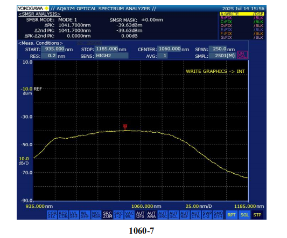
Task: Click the SMO OTH status indicator
Action: [x=218, y=215]
